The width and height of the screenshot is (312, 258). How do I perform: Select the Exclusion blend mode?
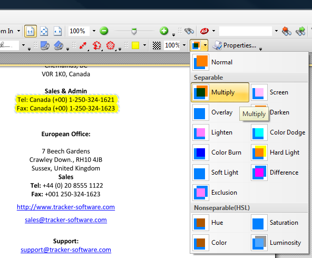(220, 193)
